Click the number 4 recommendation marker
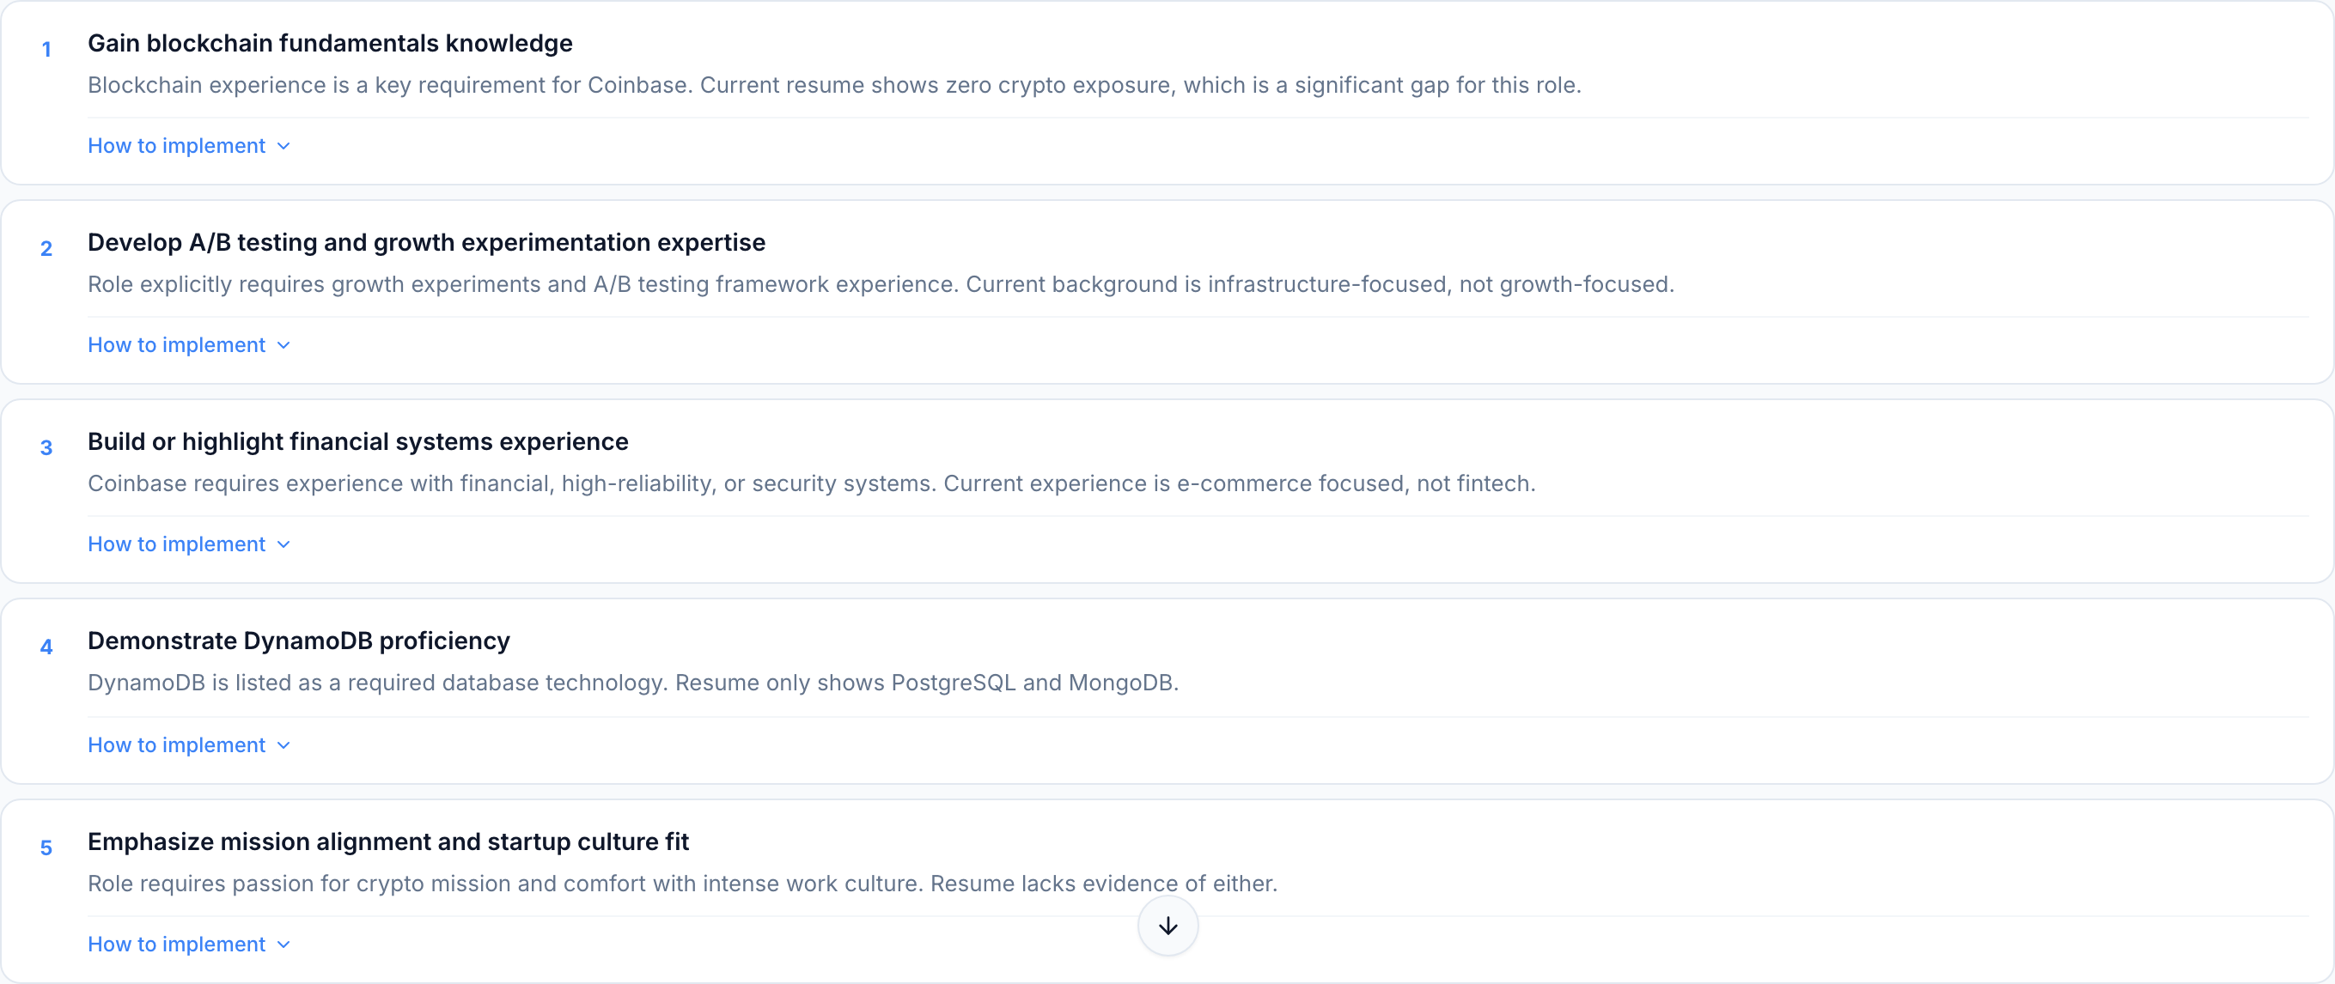The width and height of the screenshot is (2335, 984). point(46,647)
